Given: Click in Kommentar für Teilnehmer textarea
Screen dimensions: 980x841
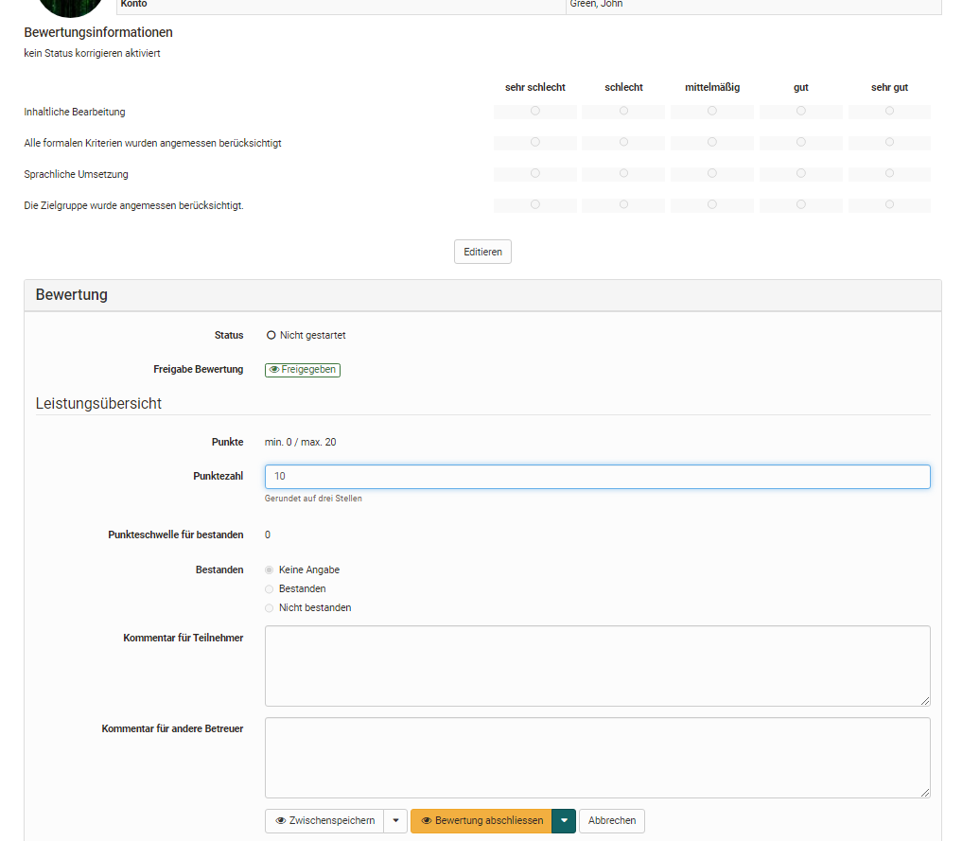Looking at the screenshot, I should pos(597,666).
